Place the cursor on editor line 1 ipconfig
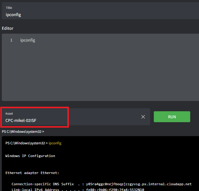199x191 pixels. coord(28,40)
